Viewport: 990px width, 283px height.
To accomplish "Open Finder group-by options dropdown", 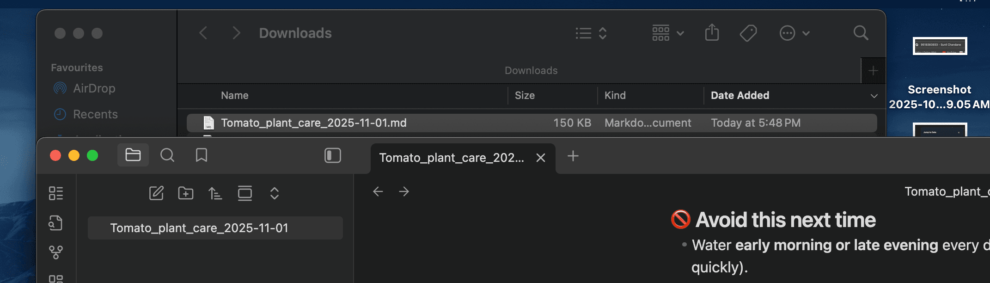I will 668,33.
